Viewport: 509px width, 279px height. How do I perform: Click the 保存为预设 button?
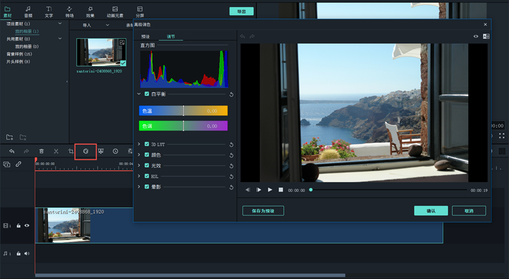pos(263,211)
